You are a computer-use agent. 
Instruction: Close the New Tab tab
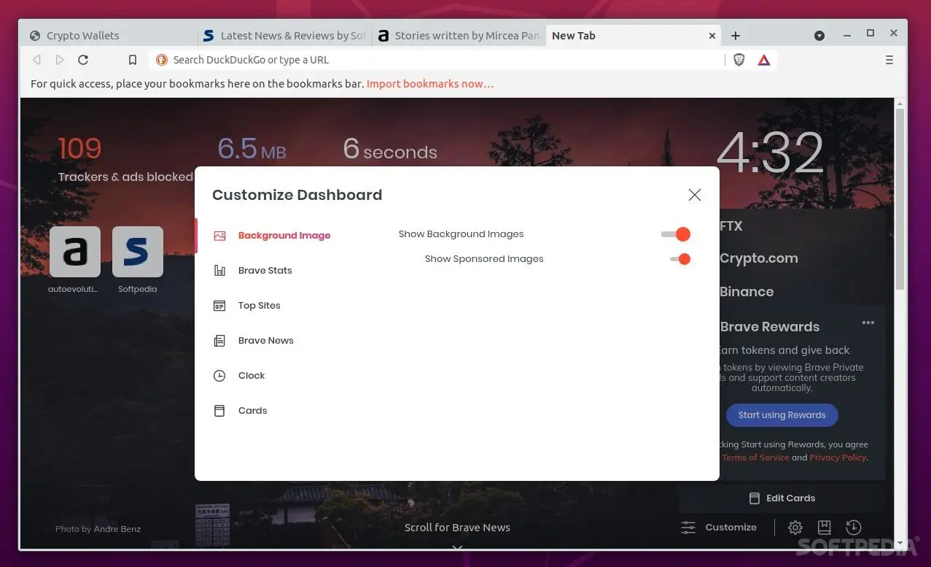click(x=712, y=35)
